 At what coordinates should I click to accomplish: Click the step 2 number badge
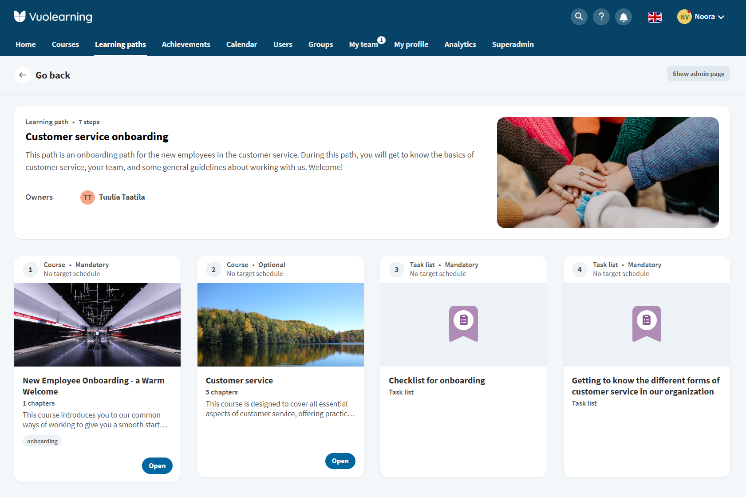(213, 269)
